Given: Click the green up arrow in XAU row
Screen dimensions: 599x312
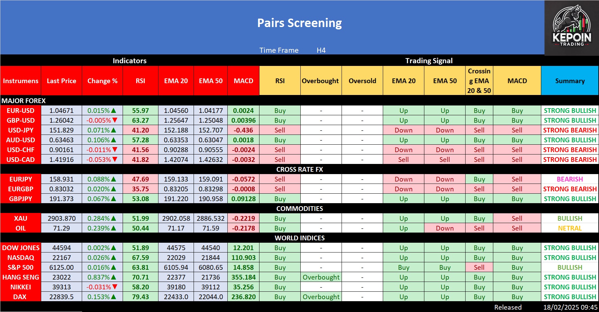Looking at the screenshot, I should coord(114,218).
